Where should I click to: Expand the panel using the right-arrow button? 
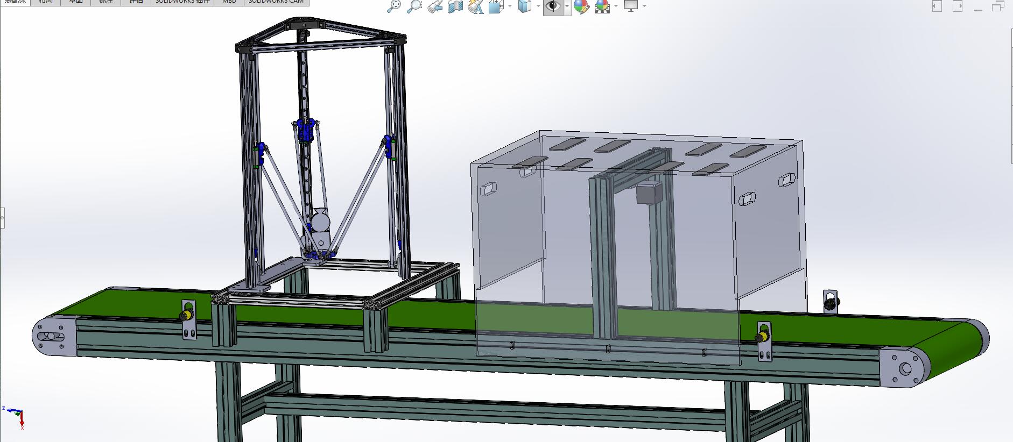[x=957, y=6]
